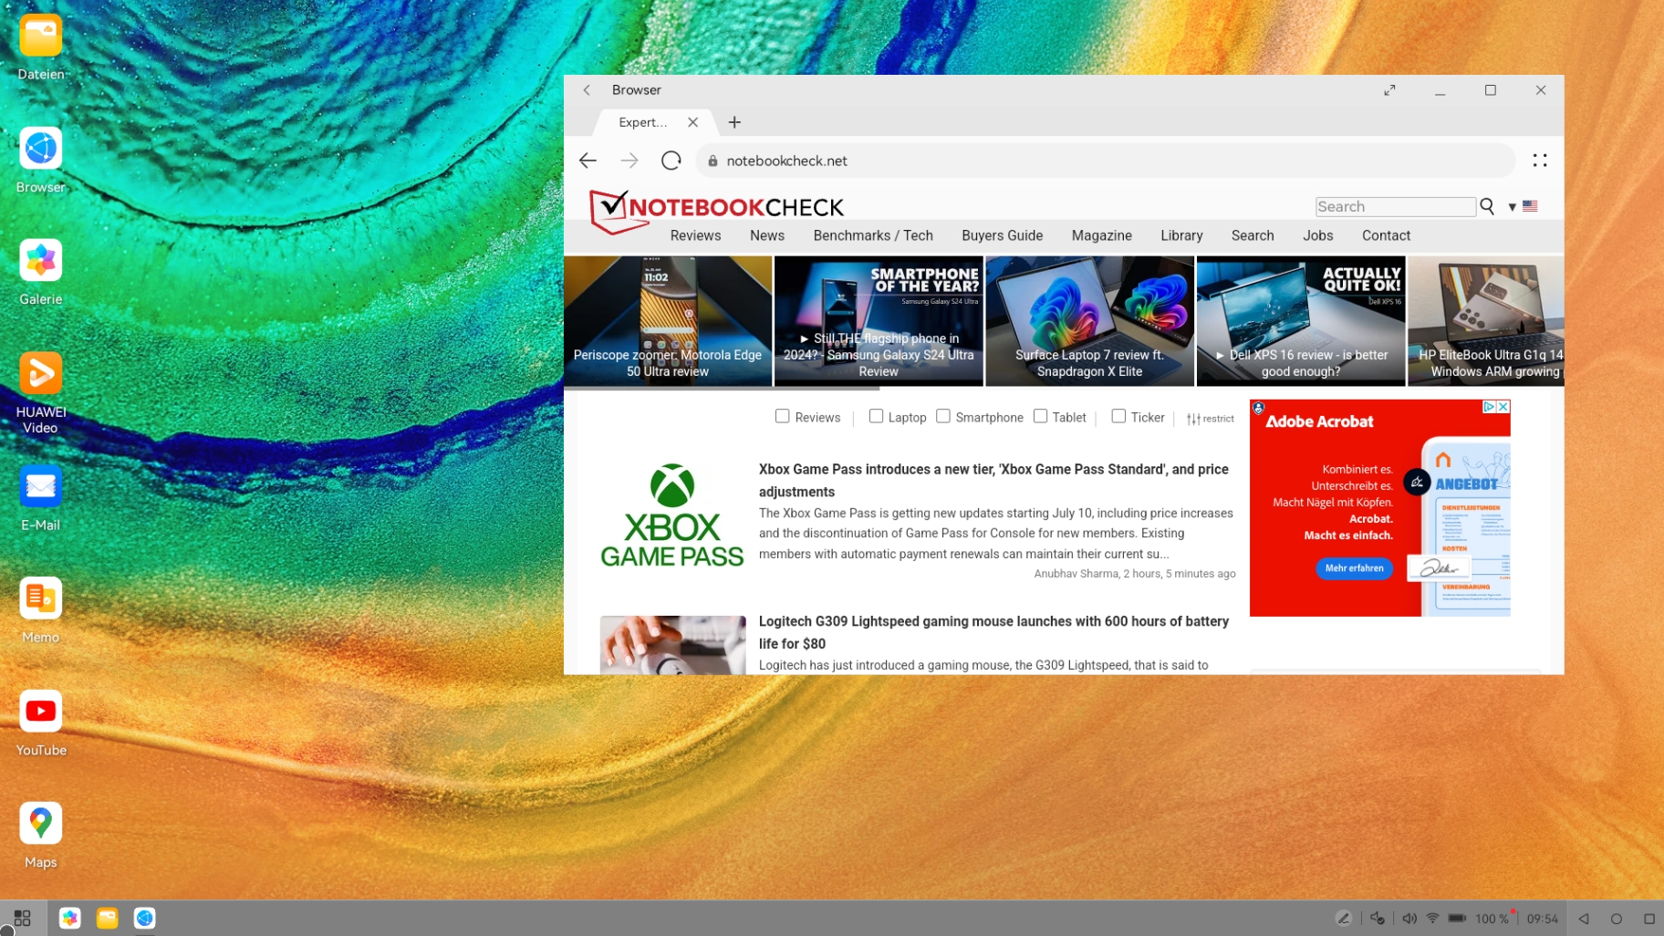
Task: Tap the system back triangle button
Action: [1584, 919]
